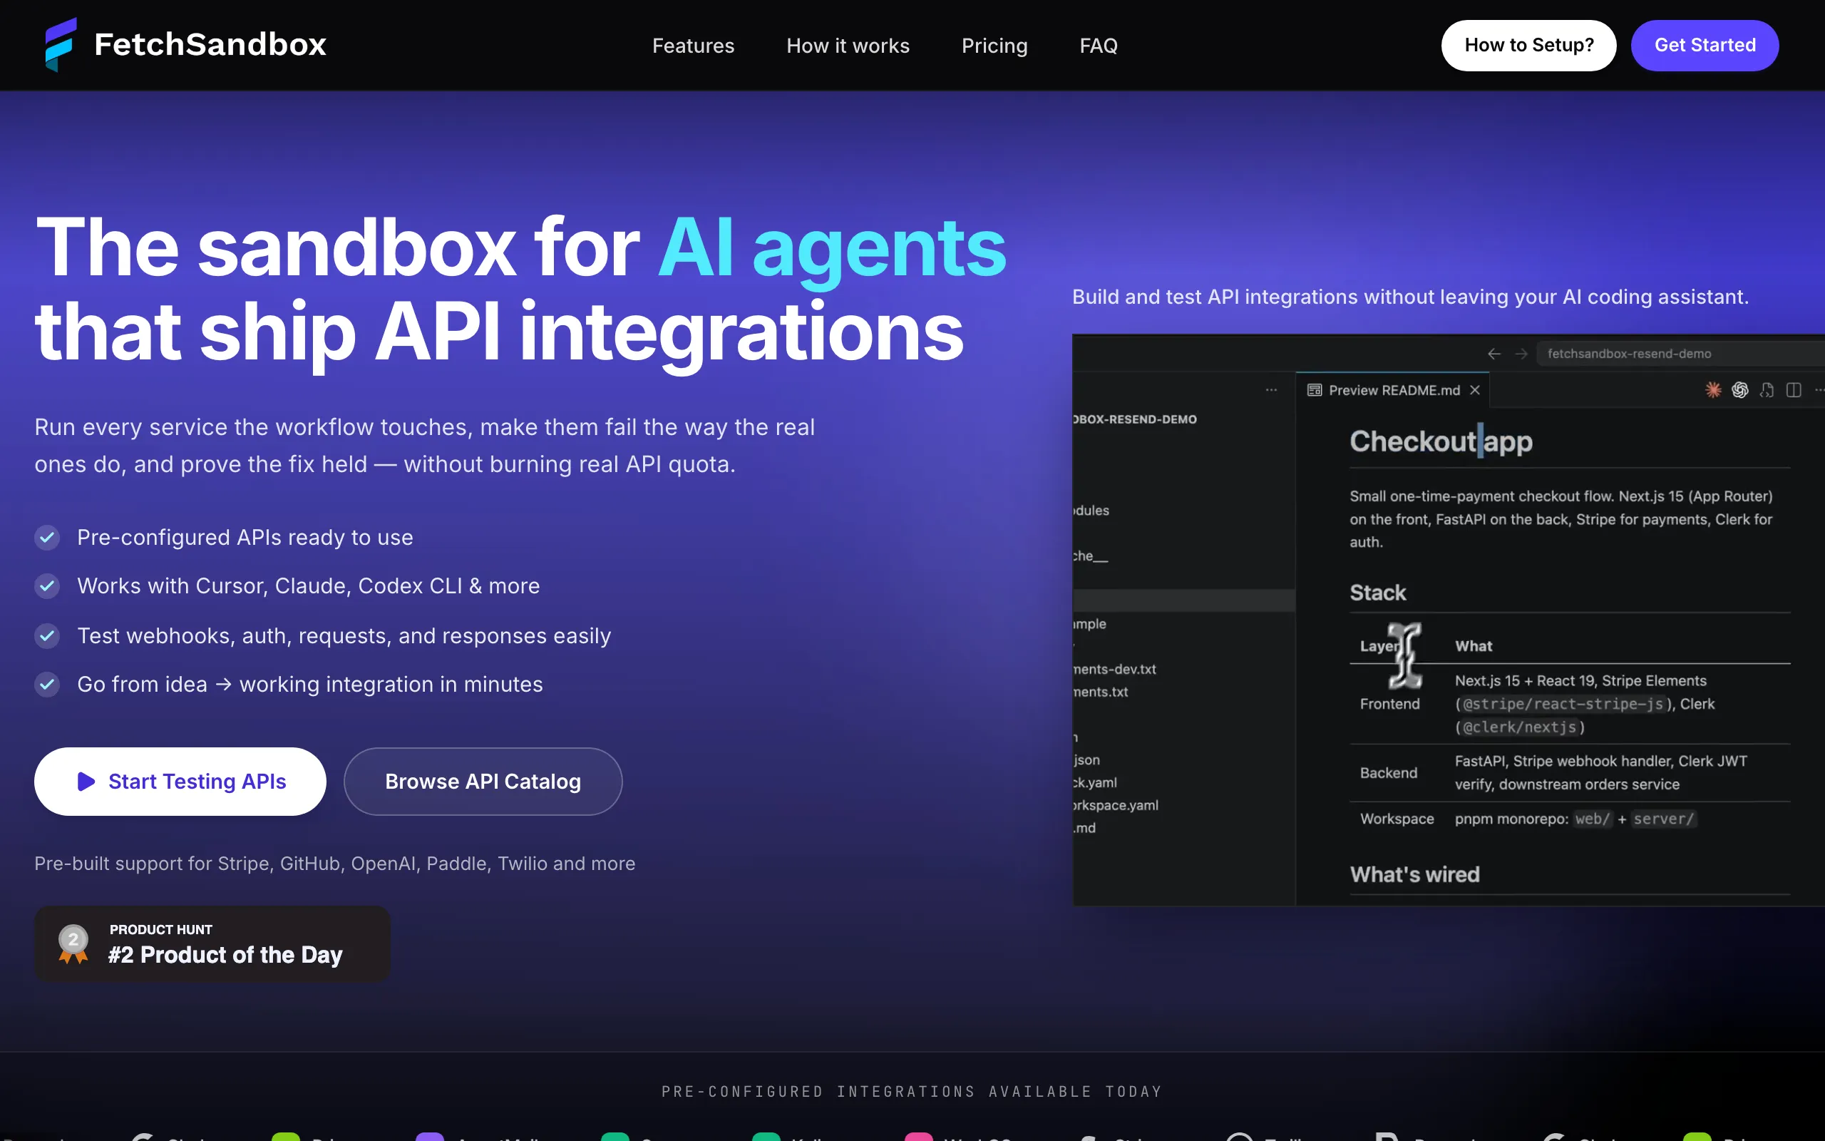Select the ments-dev.txt file row
This screenshot has height=1141, width=1825.
[x=1184, y=669]
